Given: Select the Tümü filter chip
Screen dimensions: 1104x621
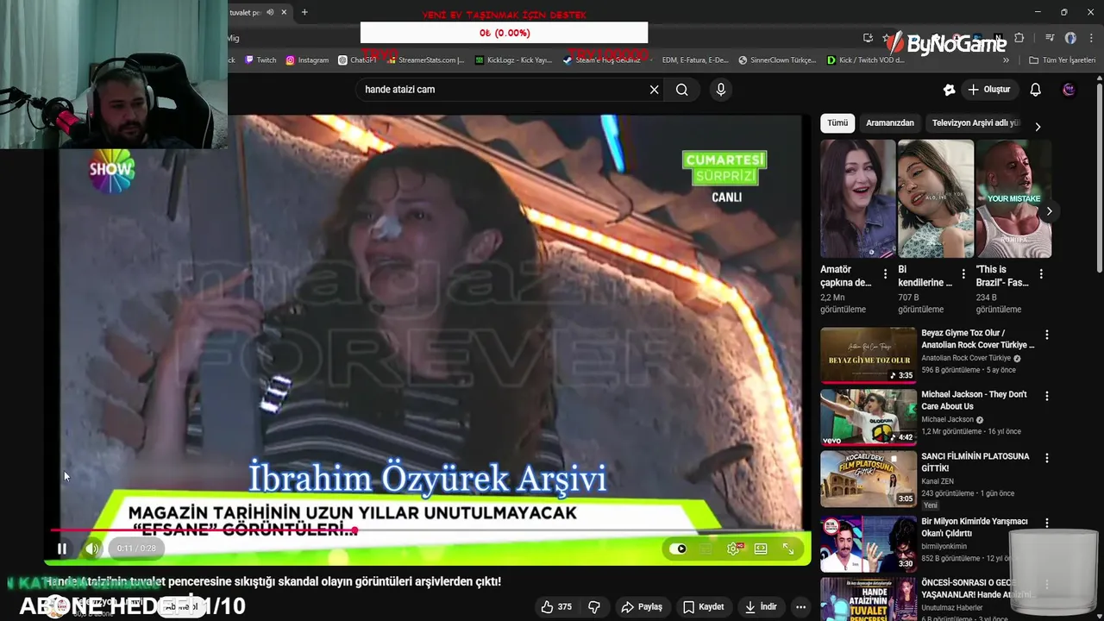Looking at the screenshot, I should pyautogui.click(x=837, y=123).
